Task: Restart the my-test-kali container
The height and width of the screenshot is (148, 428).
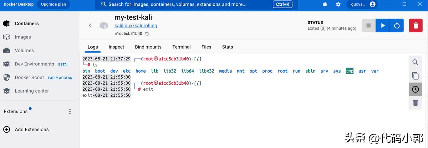Action: [x=397, y=26]
